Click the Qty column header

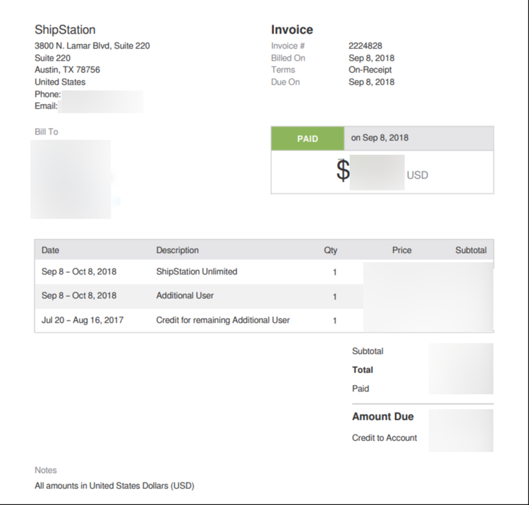(331, 250)
